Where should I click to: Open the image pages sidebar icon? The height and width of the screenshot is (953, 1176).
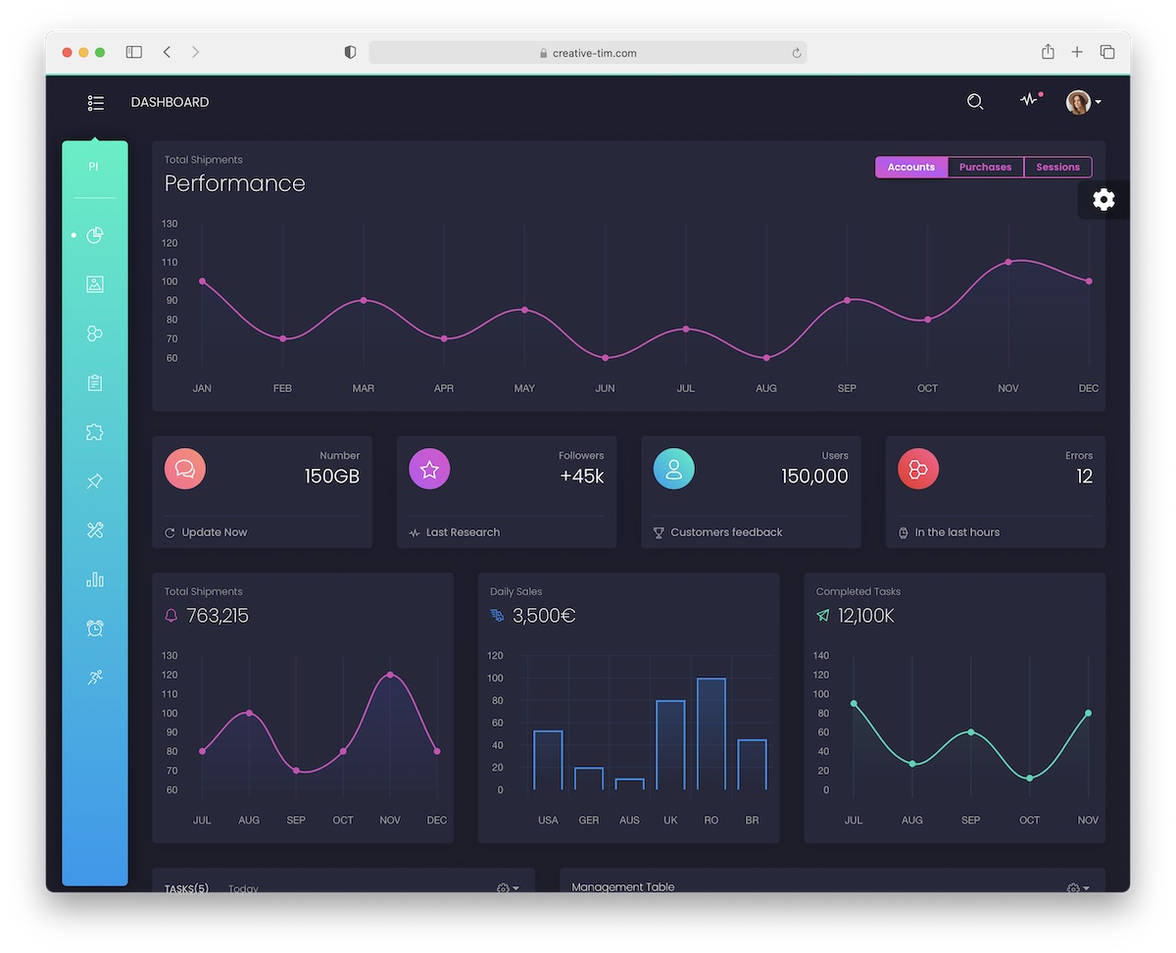95,284
